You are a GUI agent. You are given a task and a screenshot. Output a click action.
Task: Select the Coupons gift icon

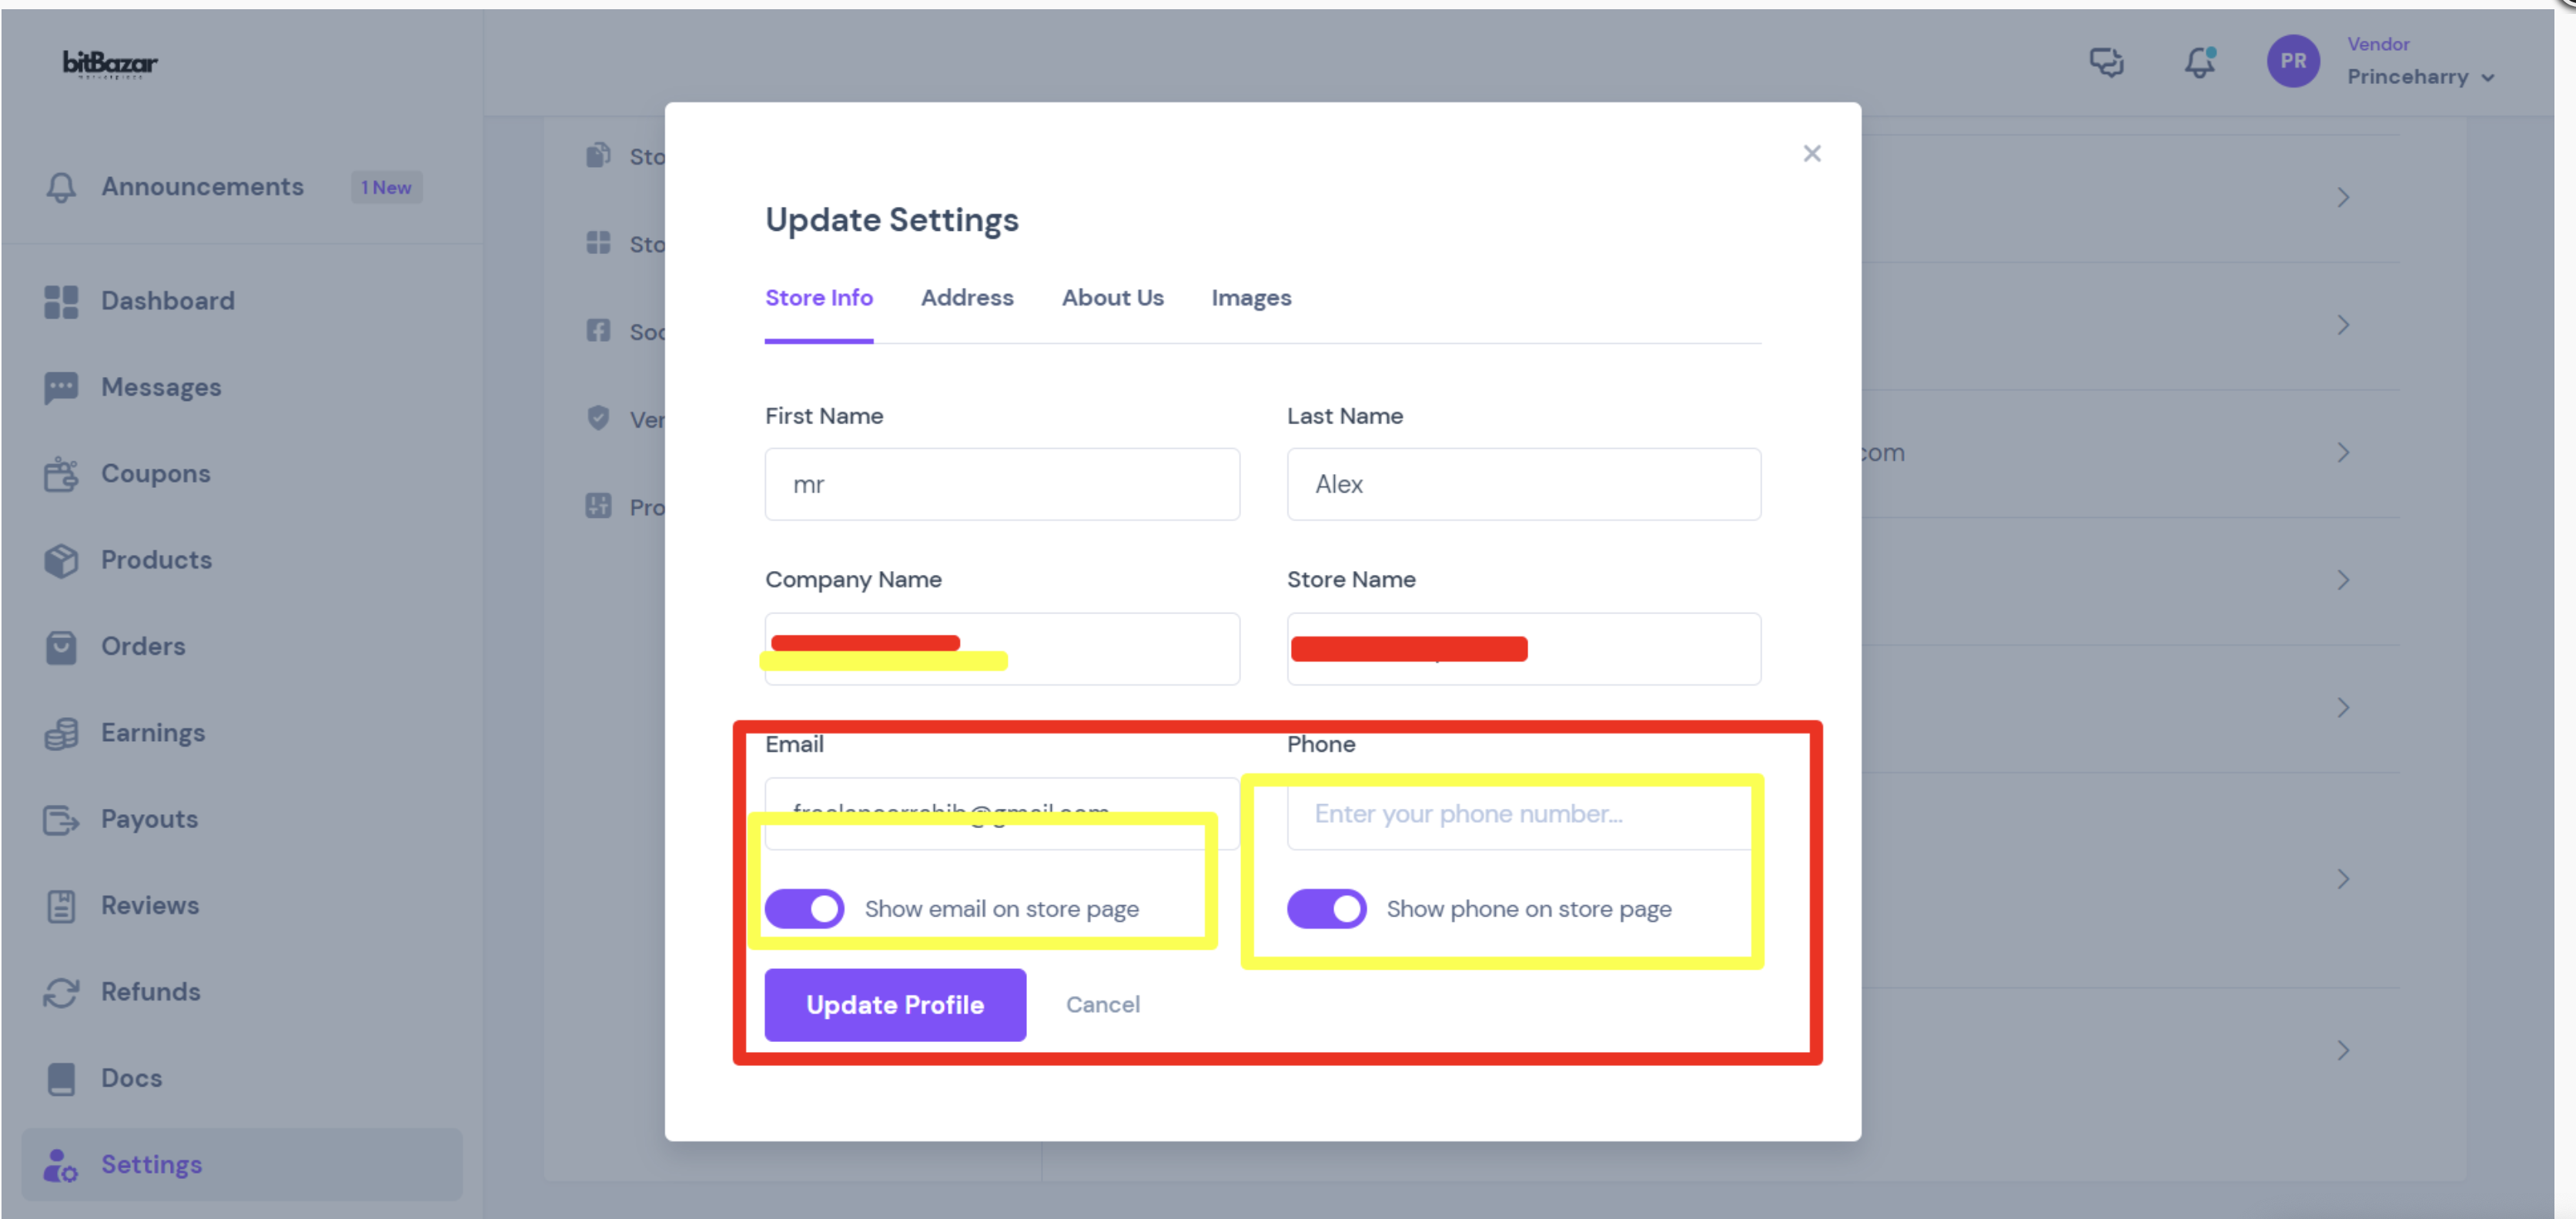(61, 474)
